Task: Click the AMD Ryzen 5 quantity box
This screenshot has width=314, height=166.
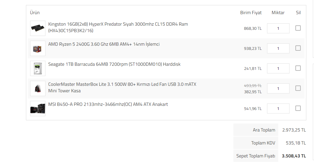Action: pos(278,48)
